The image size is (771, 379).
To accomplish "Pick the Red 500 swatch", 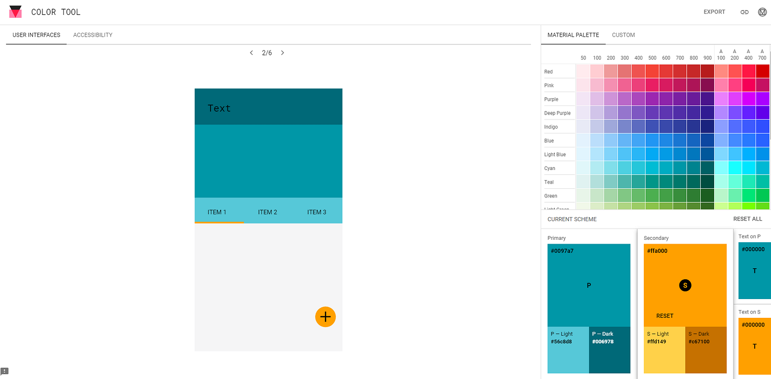I will 652,71.
